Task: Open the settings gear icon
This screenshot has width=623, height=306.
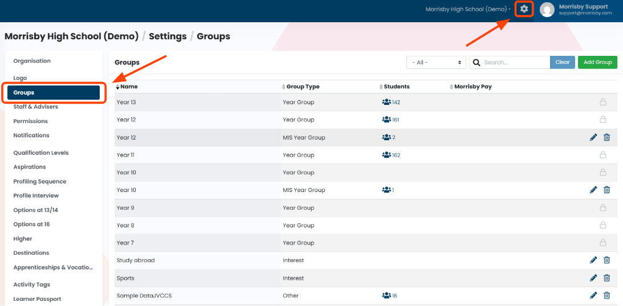Action: 524,9
